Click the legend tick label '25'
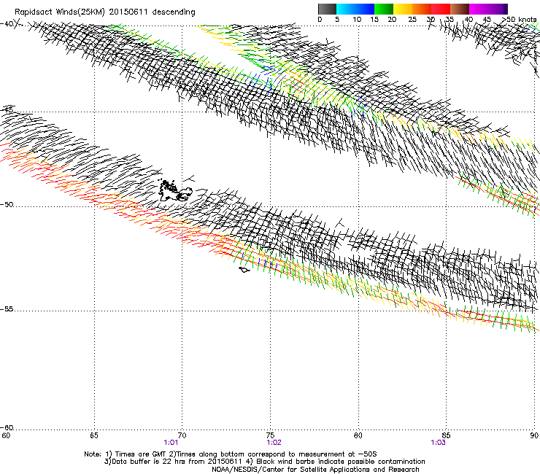 point(412,20)
